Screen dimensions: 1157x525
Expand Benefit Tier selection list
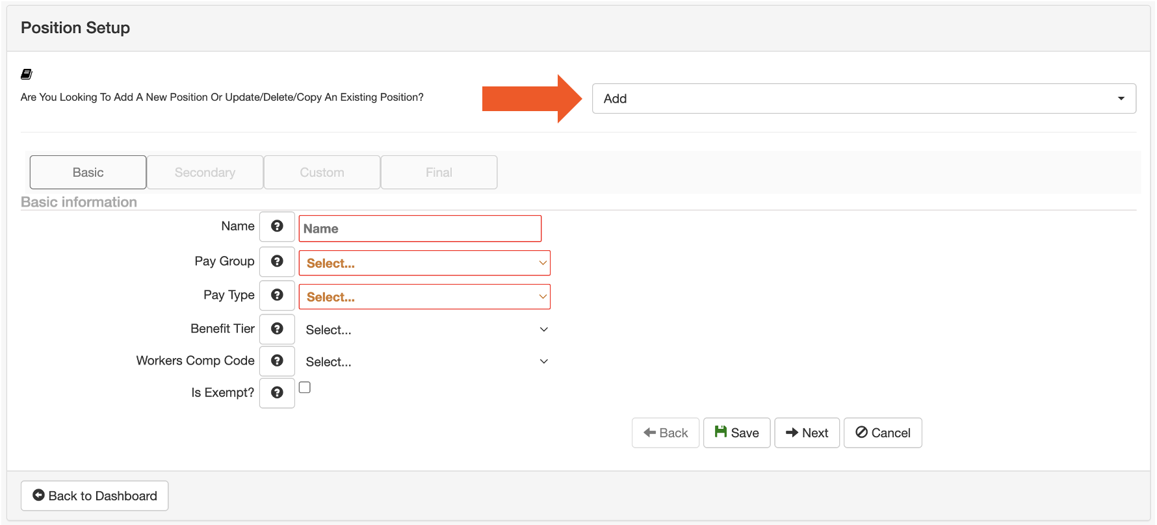point(424,329)
